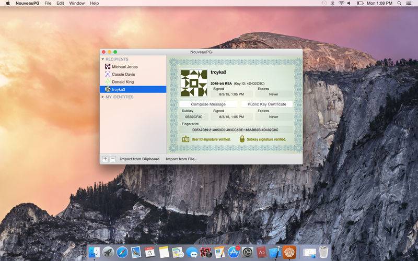
Task: Click the troyka3 name heading in certificate
Action: [x=218, y=72]
